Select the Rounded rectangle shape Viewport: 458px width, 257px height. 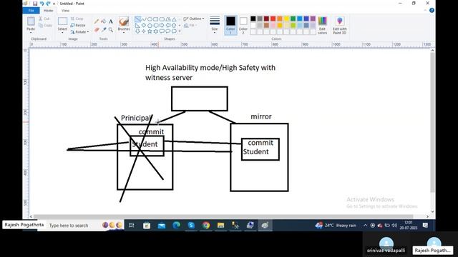pyautogui.click(x=162, y=19)
